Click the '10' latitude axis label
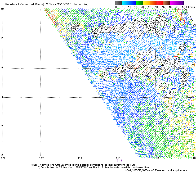 [x=2, y=9]
